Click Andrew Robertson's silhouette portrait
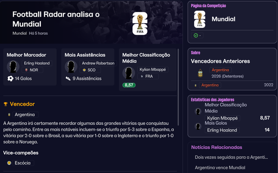 point(71,67)
